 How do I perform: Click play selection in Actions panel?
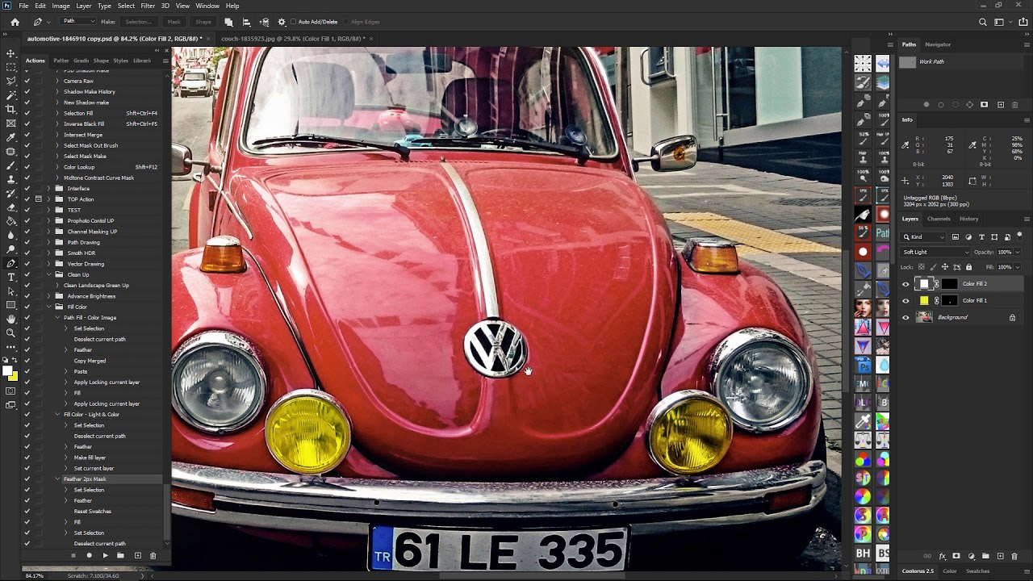coord(105,555)
